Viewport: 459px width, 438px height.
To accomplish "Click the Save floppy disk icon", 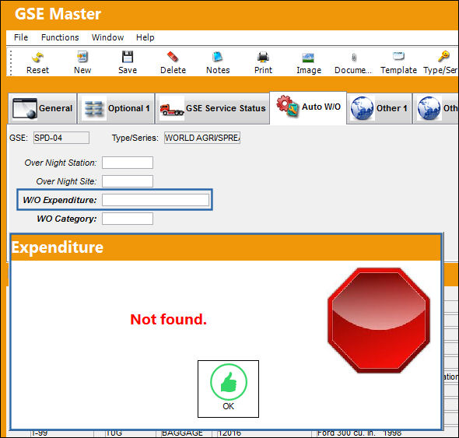I will [x=128, y=62].
